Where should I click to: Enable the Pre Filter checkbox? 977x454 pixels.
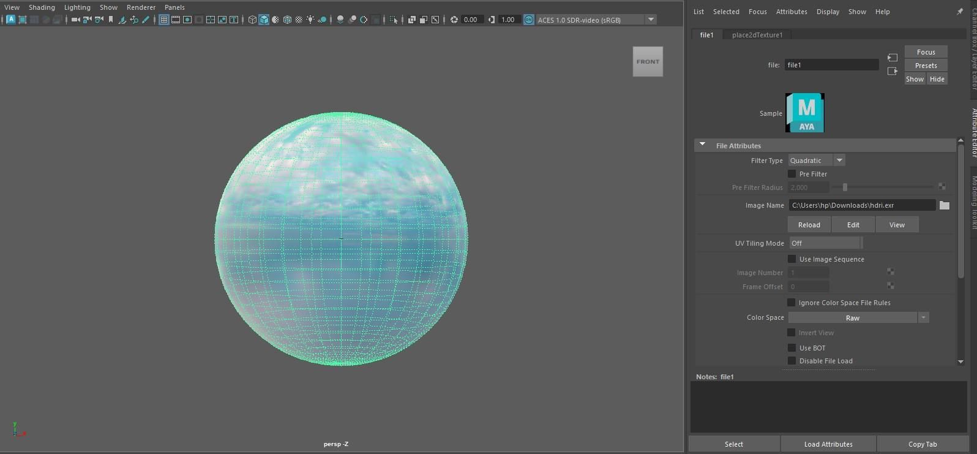792,174
